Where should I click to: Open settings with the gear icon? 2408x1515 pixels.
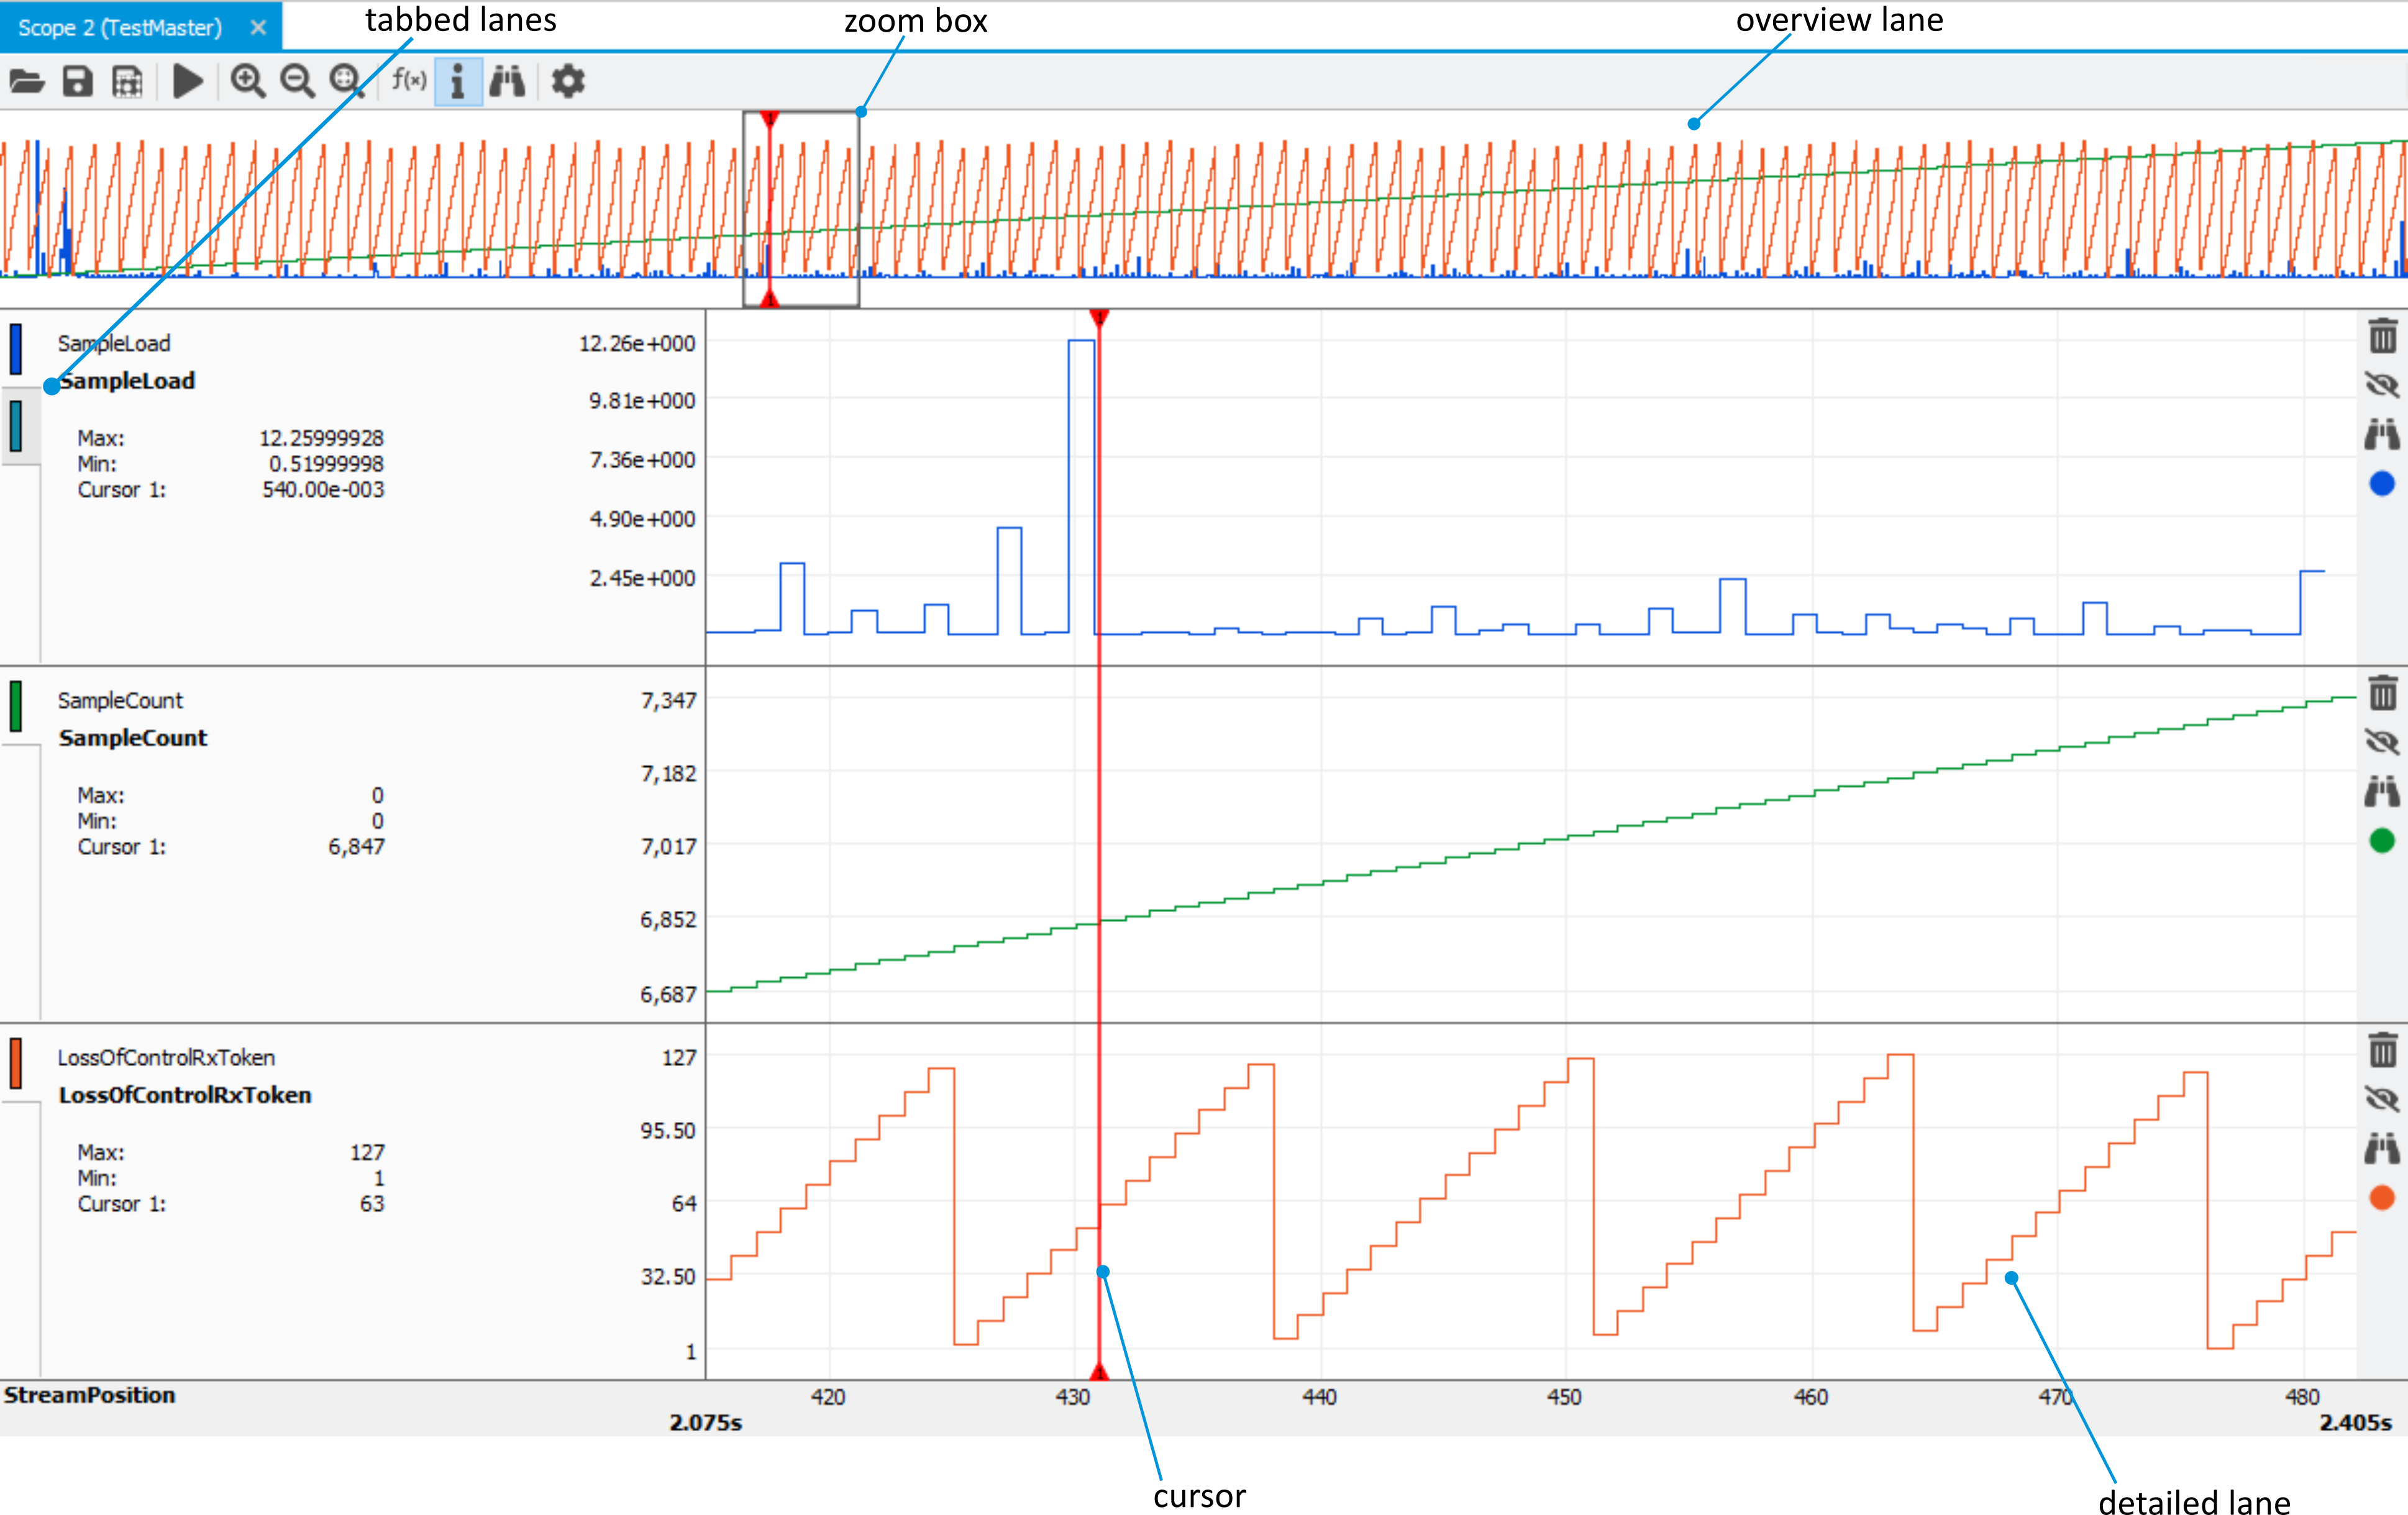tap(568, 81)
